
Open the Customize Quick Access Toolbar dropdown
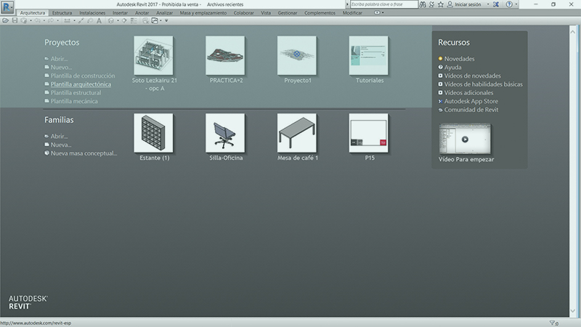pos(166,21)
